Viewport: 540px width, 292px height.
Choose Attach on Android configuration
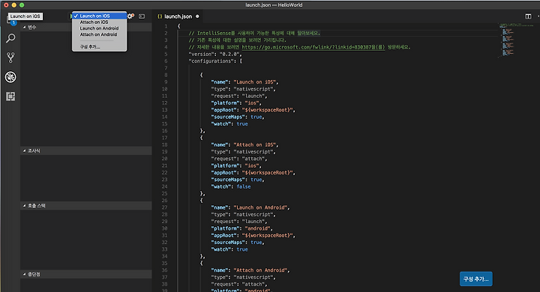point(99,34)
